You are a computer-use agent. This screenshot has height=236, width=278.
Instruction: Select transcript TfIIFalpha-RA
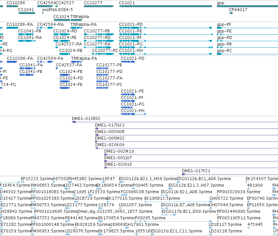[x=84, y=25]
